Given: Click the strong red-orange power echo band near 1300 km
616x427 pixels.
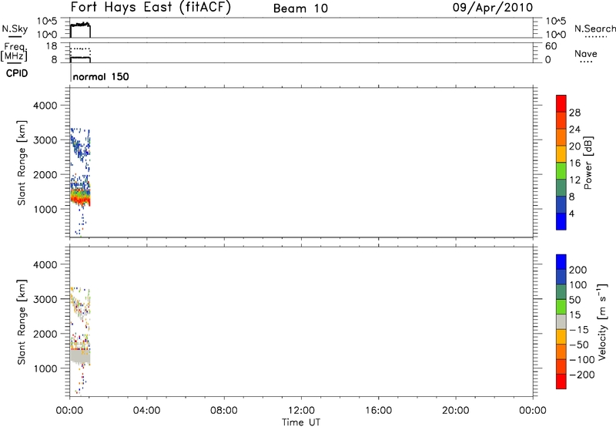Looking at the screenshot, I should 81,200.
